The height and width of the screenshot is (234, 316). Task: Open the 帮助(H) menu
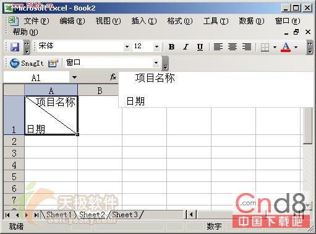(25, 32)
